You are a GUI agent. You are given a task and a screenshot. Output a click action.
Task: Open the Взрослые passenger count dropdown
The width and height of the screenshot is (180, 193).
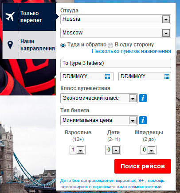click(x=78, y=150)
